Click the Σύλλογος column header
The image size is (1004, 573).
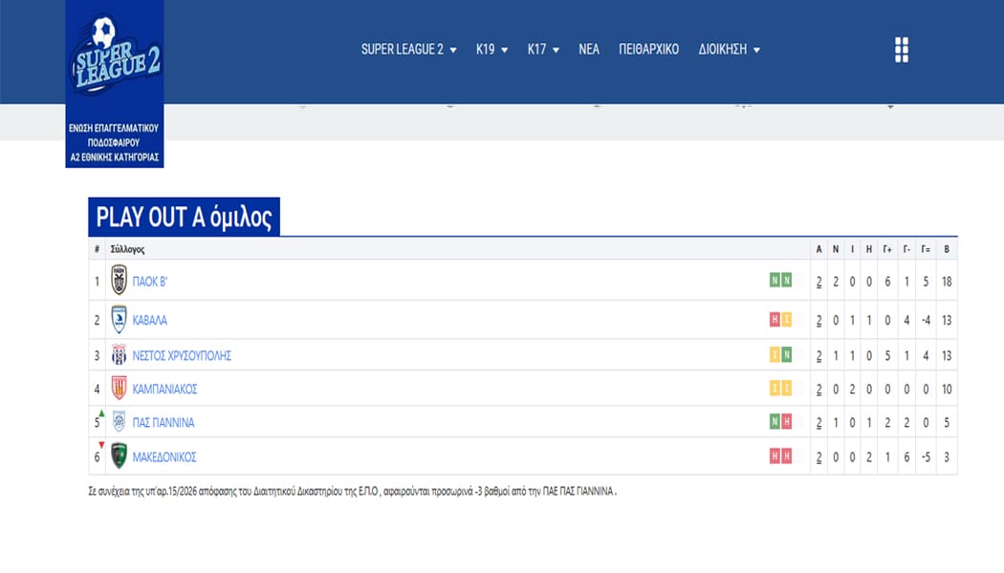pyautogui.click(x=127, y=249)
